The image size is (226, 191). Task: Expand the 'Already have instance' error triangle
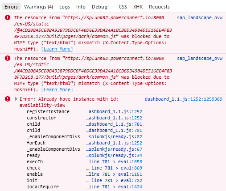16,99
